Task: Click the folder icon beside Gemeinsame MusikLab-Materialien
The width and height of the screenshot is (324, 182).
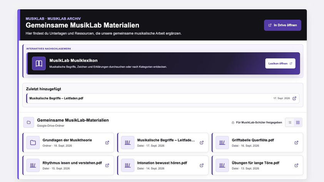Action: [x=29, y=122]
